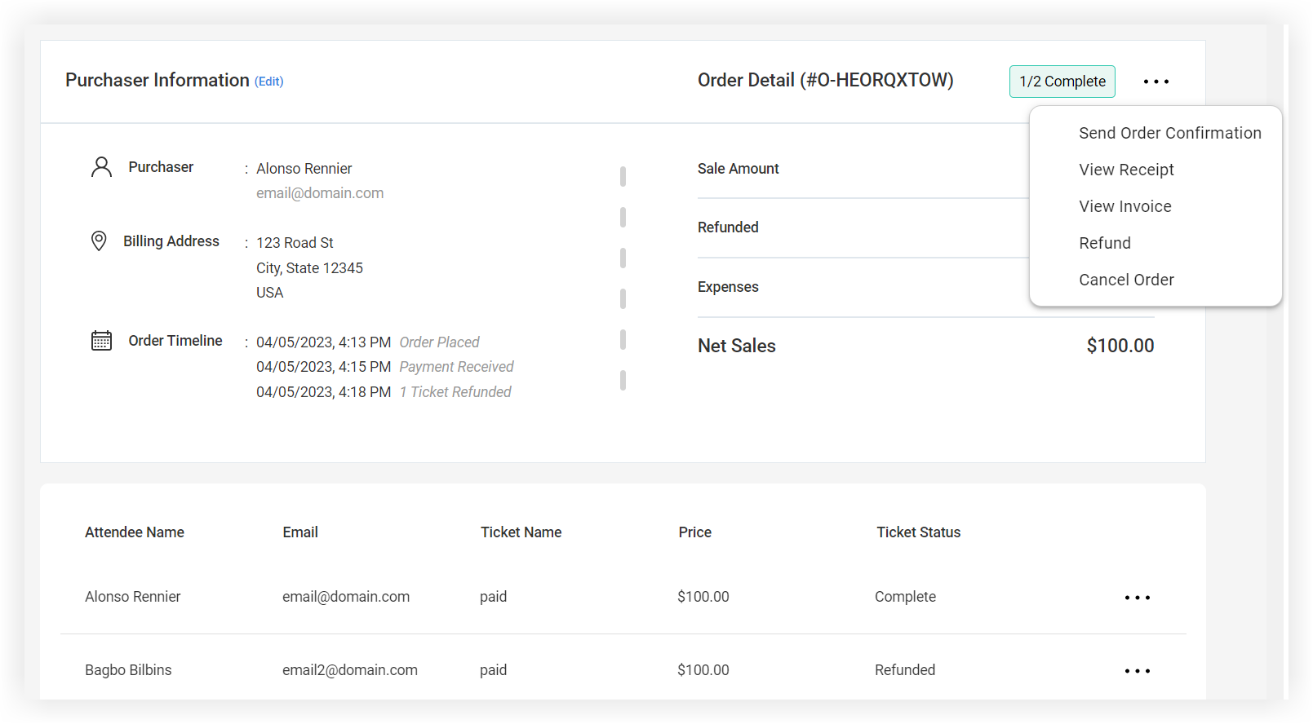The height and width of the screenshot is (724, 1313).
Task: Choose View Receipt from the menu
Action: tap(1126, 170)
